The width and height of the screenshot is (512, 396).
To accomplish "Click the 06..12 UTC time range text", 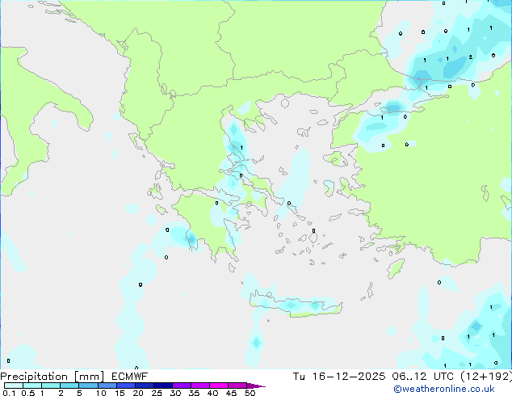I will pyautogui.click(x=423, y=377).
